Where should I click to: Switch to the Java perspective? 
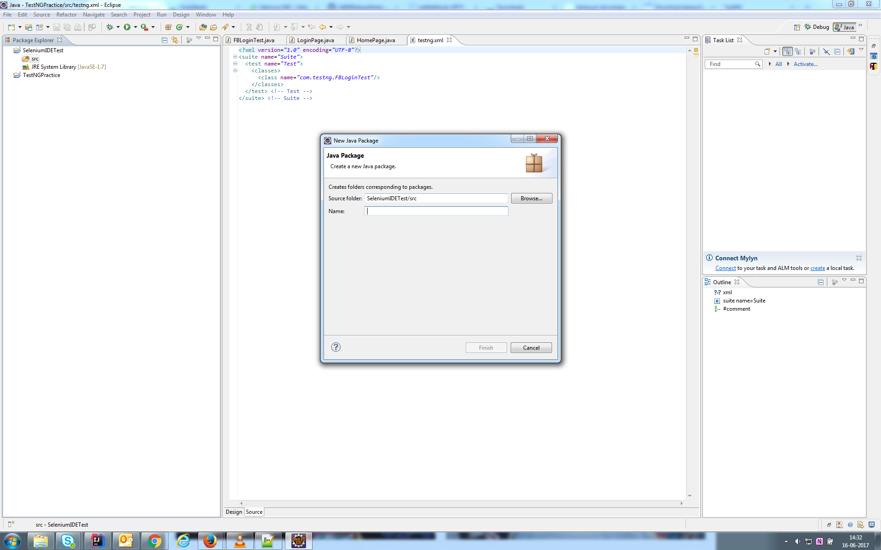click(845, 27)
